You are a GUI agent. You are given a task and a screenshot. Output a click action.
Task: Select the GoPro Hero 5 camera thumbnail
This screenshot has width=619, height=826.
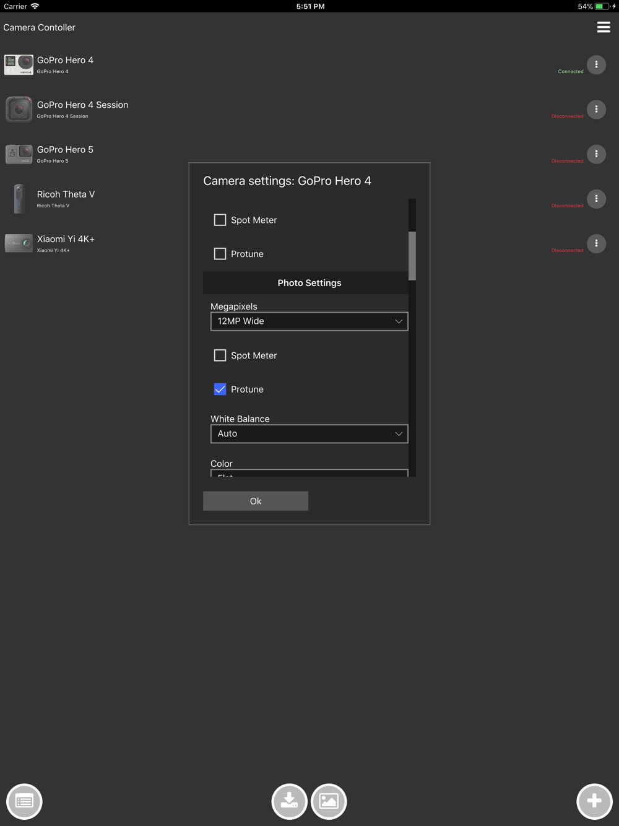pos(19,154)
